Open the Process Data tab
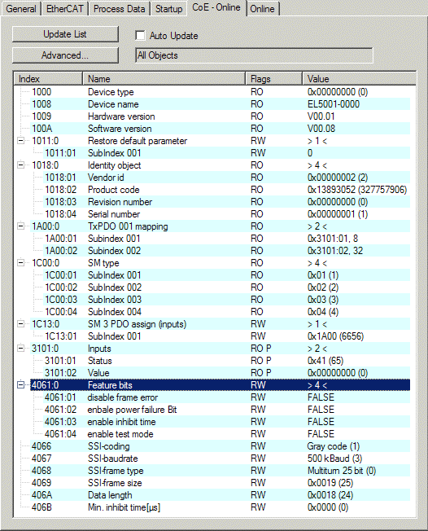 pos(119,8)
